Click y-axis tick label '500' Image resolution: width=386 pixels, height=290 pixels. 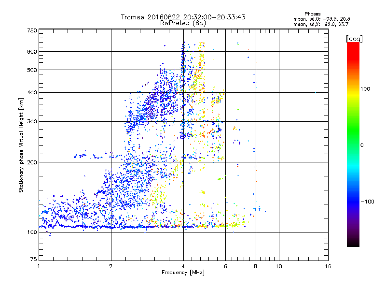coord(32,70)
